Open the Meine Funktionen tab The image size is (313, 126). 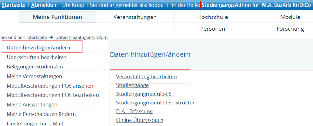(58, 17)
